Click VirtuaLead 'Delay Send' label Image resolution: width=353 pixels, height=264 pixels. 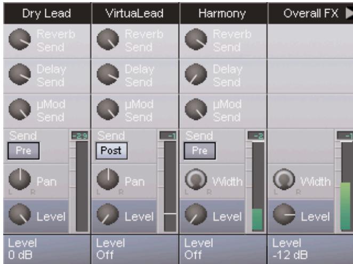[x=139, y=76]
